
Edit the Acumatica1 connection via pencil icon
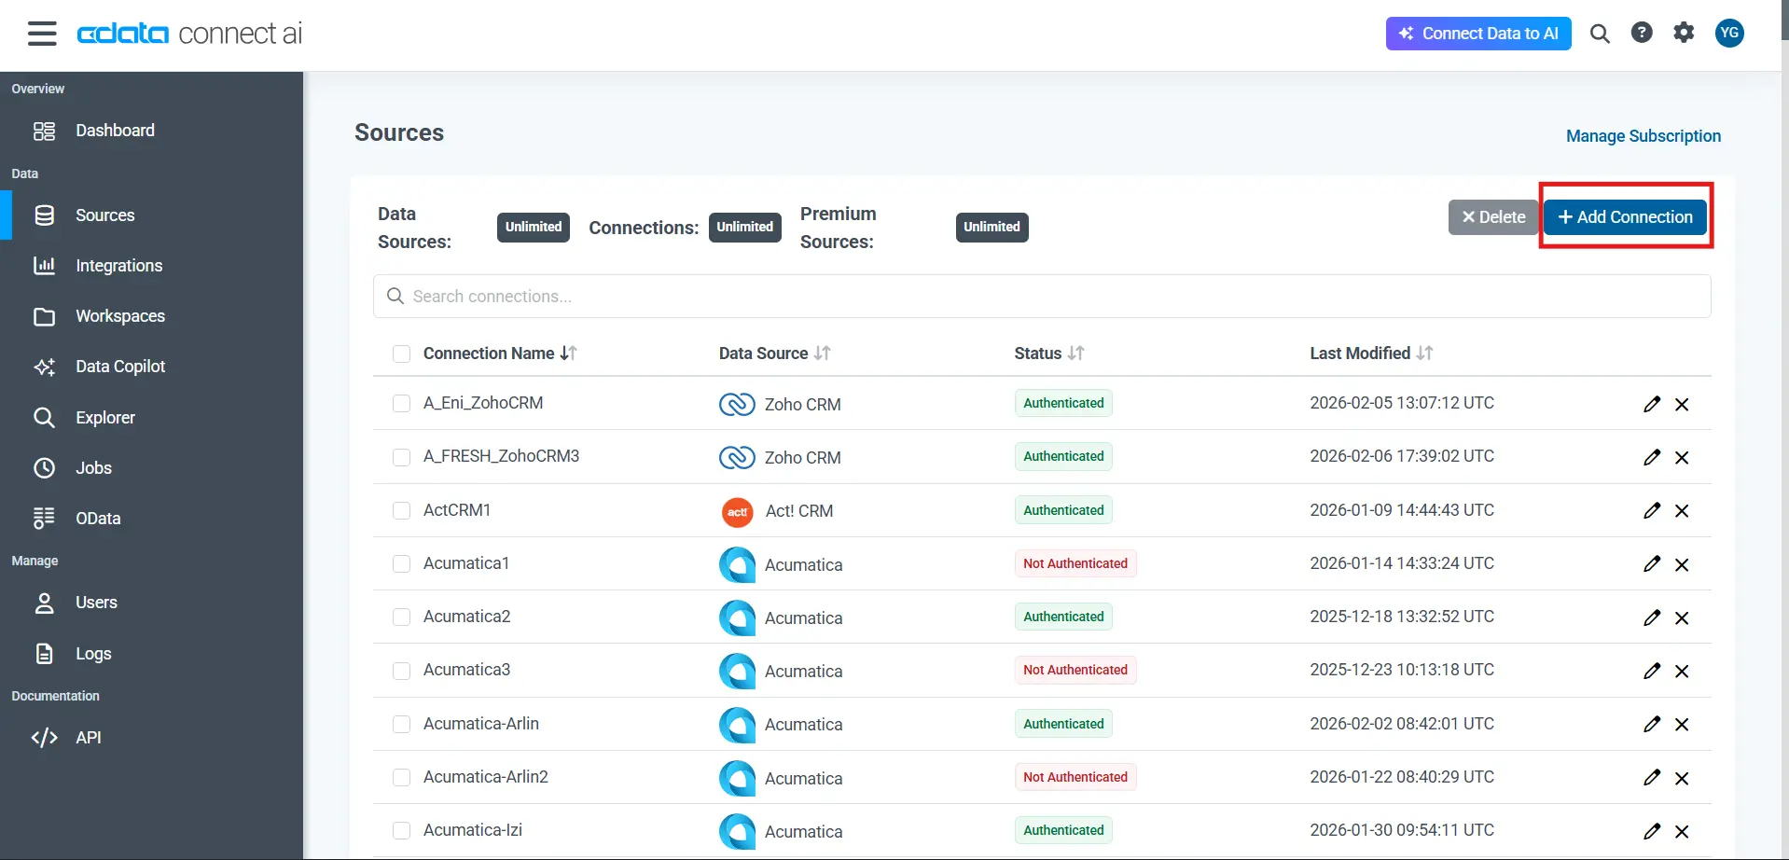point(1651,564)
